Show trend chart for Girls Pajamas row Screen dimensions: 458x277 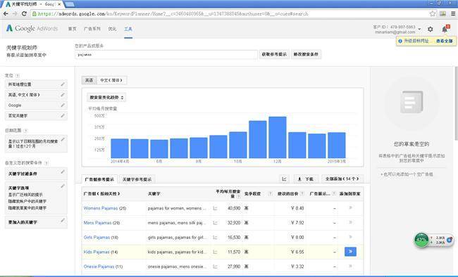(216, 238)
